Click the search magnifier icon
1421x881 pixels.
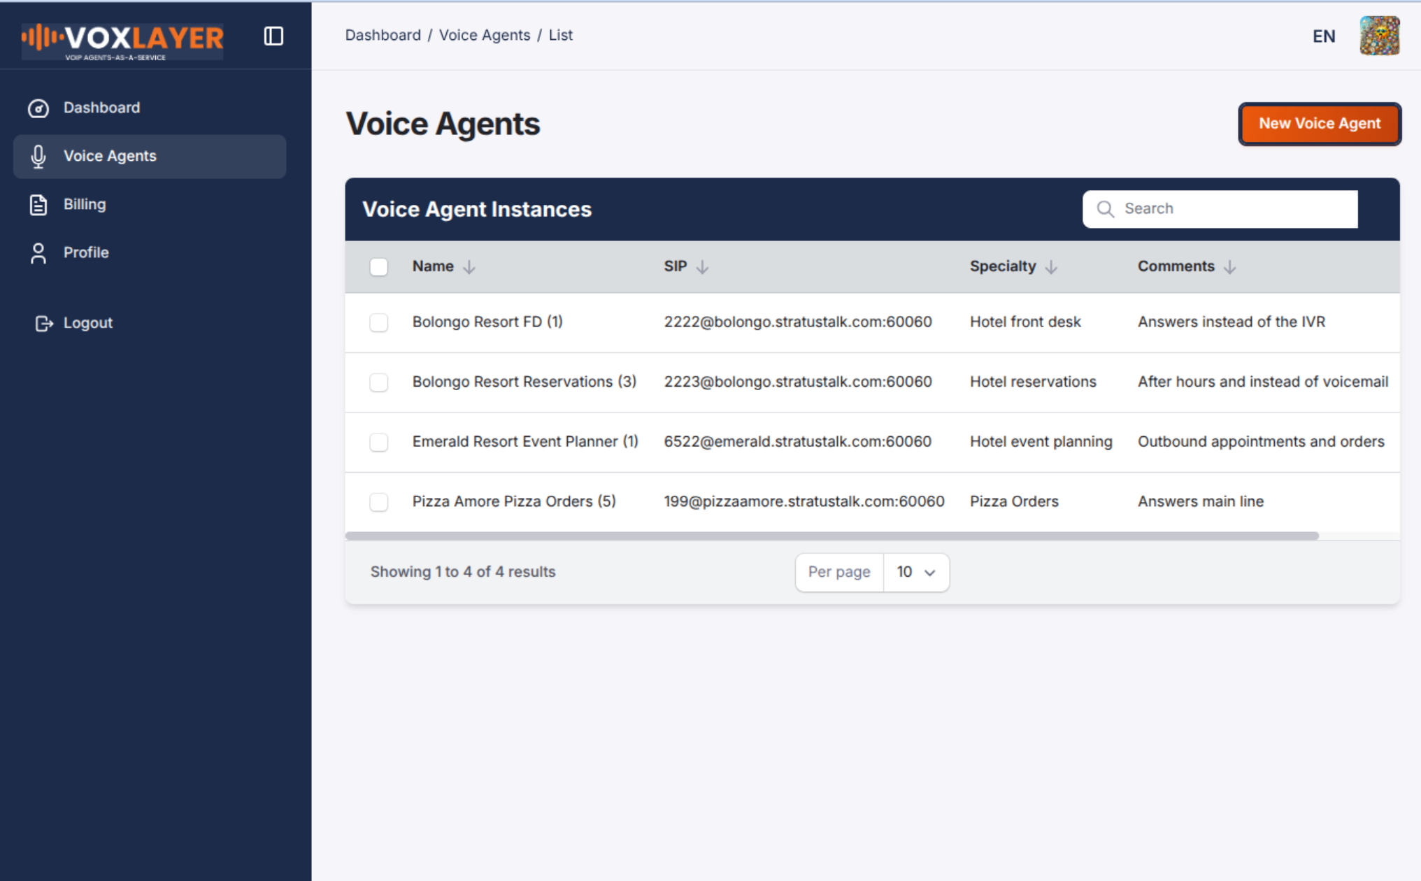(1105, 208)
